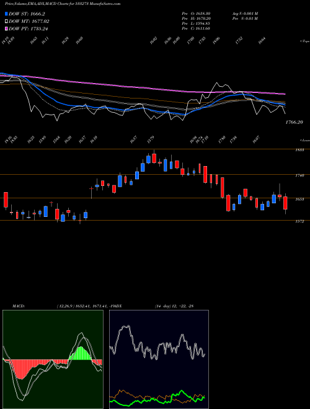Open the green MACD histogram panel
310x409 pixels.
coord(53,359)
